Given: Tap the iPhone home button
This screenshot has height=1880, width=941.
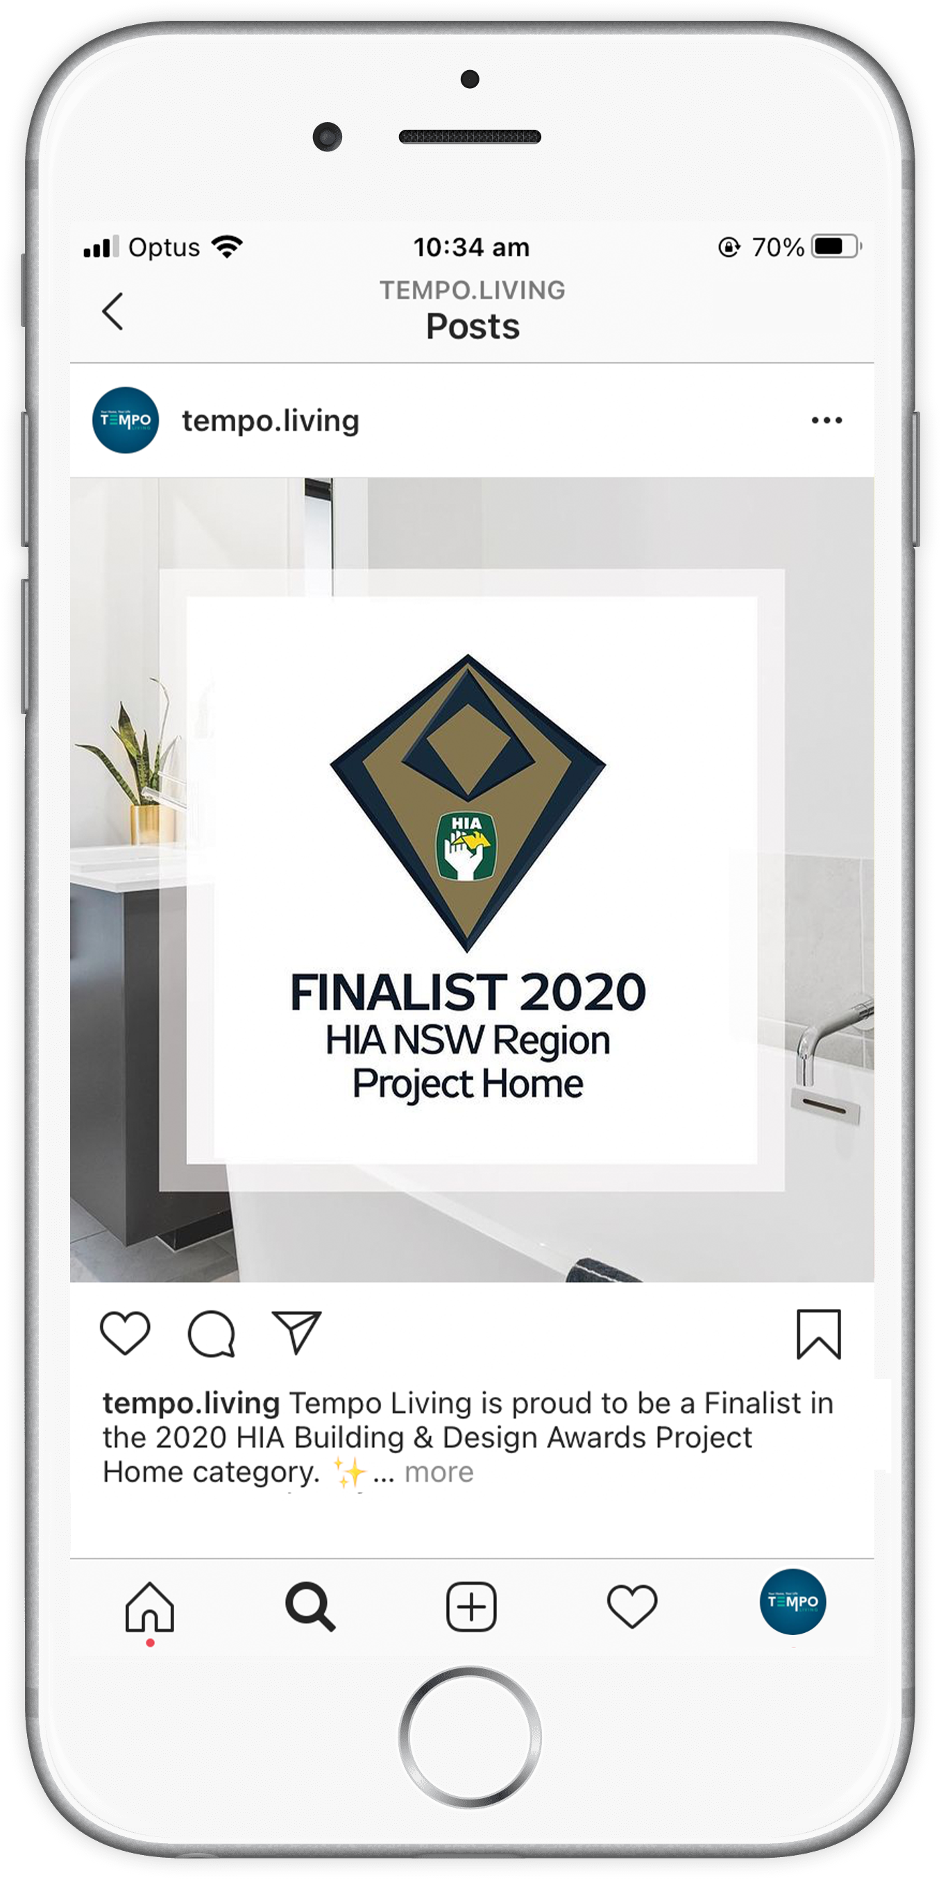Looking at the screenshot, I should pos(470,1737).
